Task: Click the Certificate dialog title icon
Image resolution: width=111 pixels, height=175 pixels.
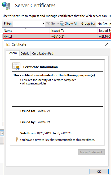Action: point(8,44)
